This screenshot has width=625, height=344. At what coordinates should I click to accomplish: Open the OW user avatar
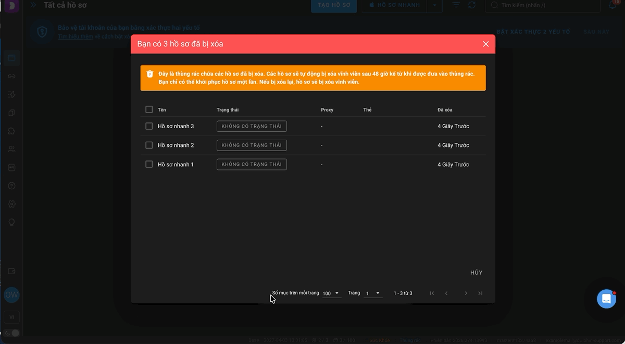click(11, 294)
